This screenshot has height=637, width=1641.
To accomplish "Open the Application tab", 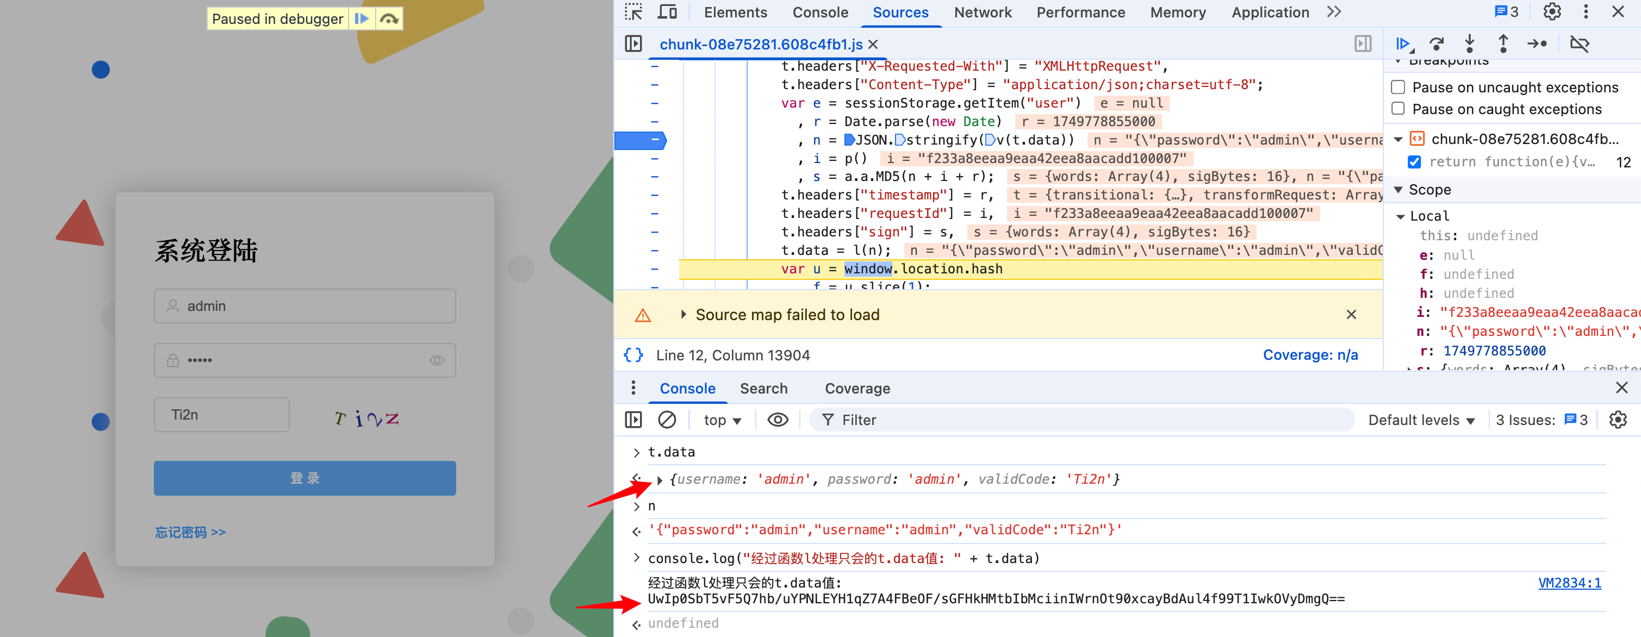I will coord(1270,12).
